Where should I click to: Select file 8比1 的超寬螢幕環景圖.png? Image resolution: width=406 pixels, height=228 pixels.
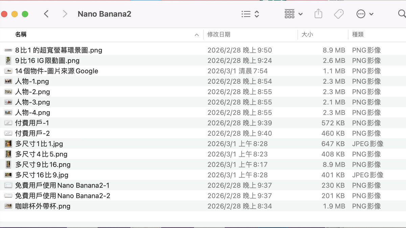(59, 50)
